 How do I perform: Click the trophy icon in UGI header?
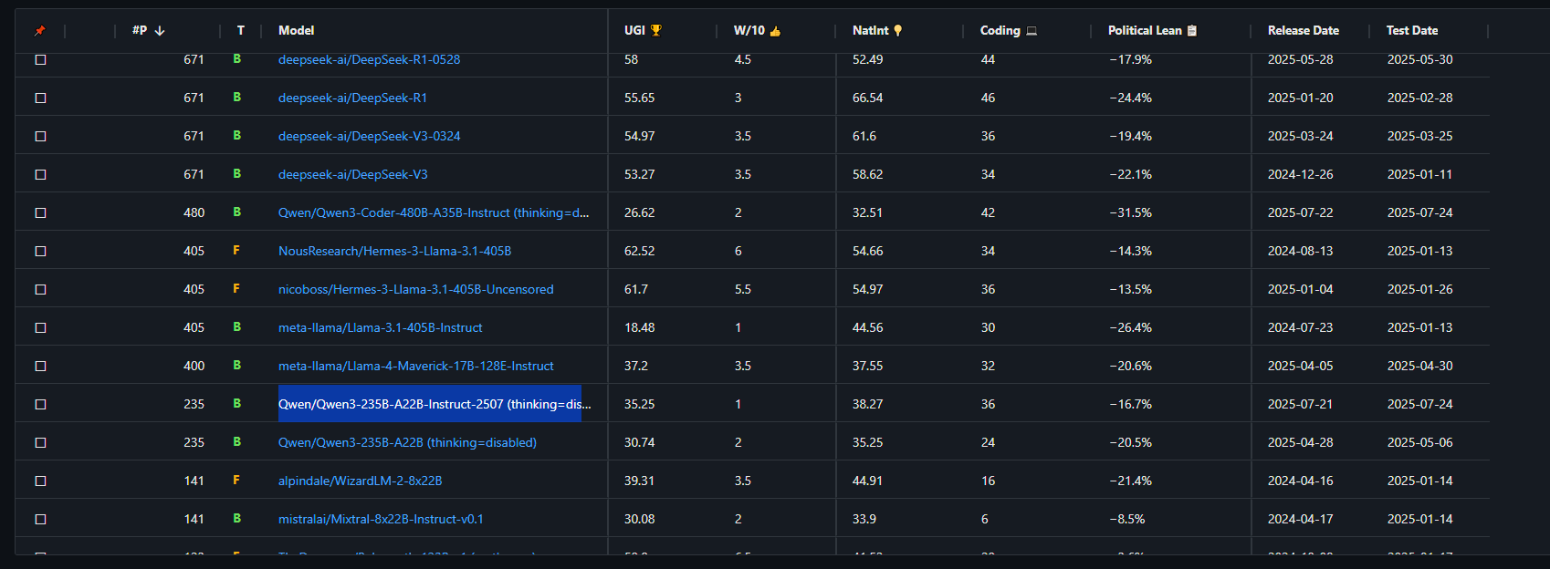click(x=656, y=30)
